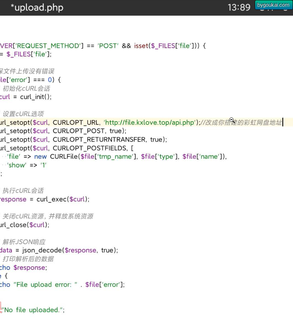Open the bygoukai.com watermark badge
This screenshot has width=293, height=318.
[x=274, y=5]
